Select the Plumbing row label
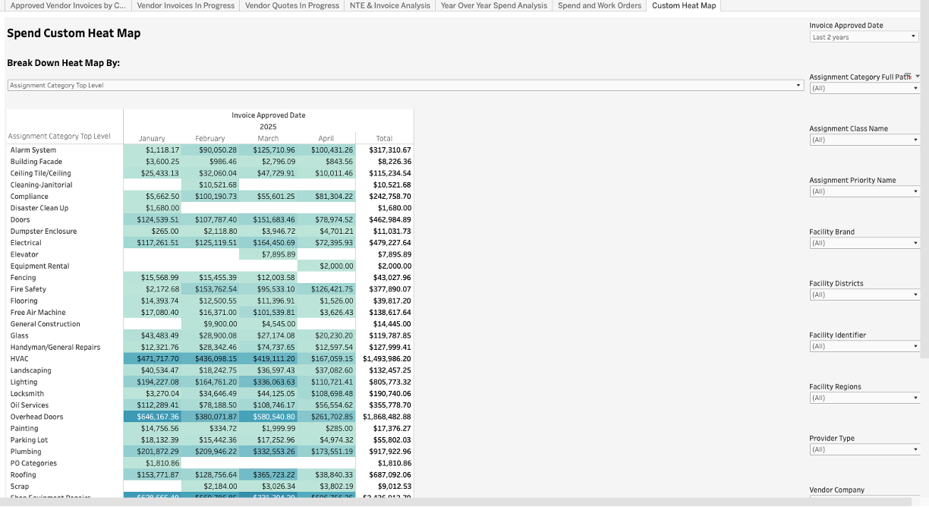This screenshot has width=929, height=507. coord(26,452)
